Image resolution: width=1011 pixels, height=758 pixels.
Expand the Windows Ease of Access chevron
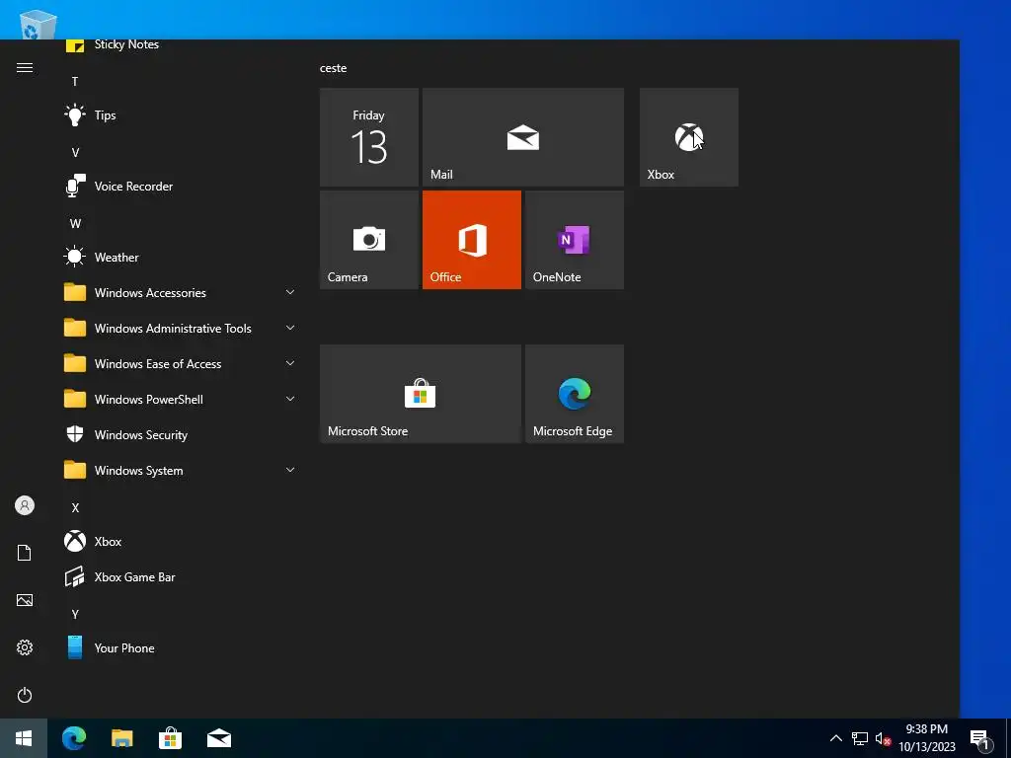290,363
